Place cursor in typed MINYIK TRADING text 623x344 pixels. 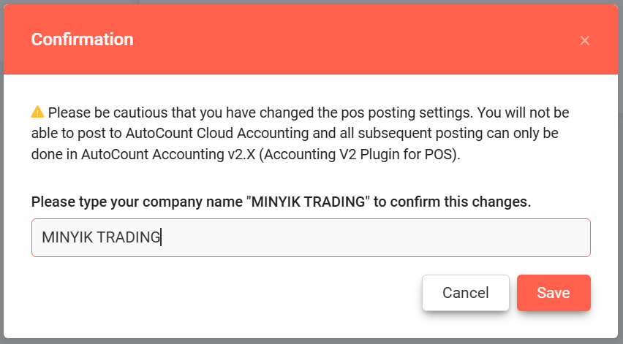pos(101,237)
